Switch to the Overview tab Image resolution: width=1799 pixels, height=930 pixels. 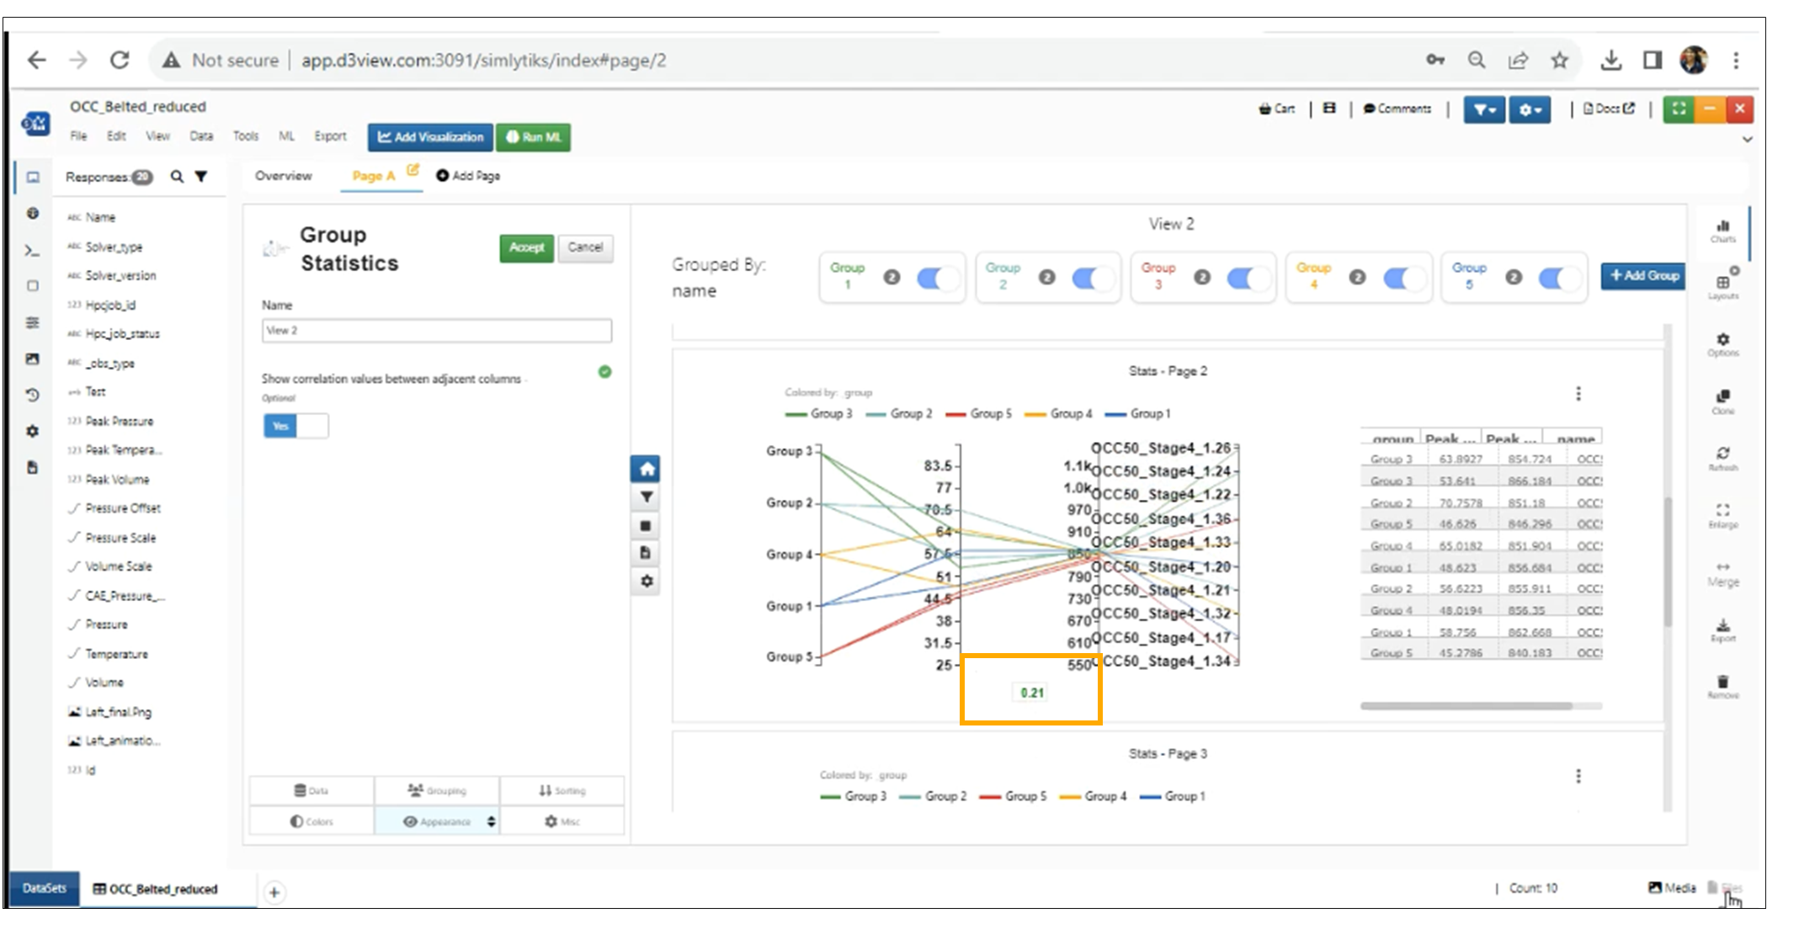tap(283, 176)
